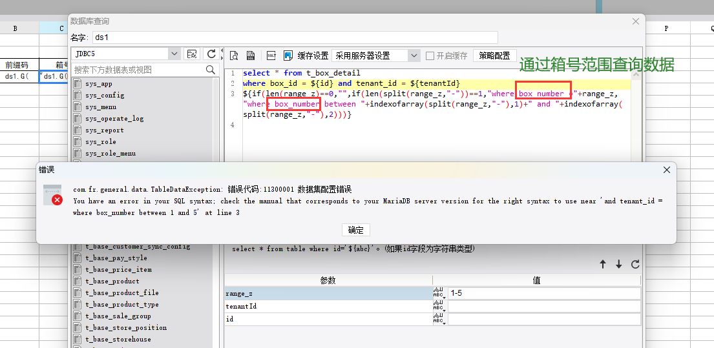Click the id parameter value field

tap(544, 319)
